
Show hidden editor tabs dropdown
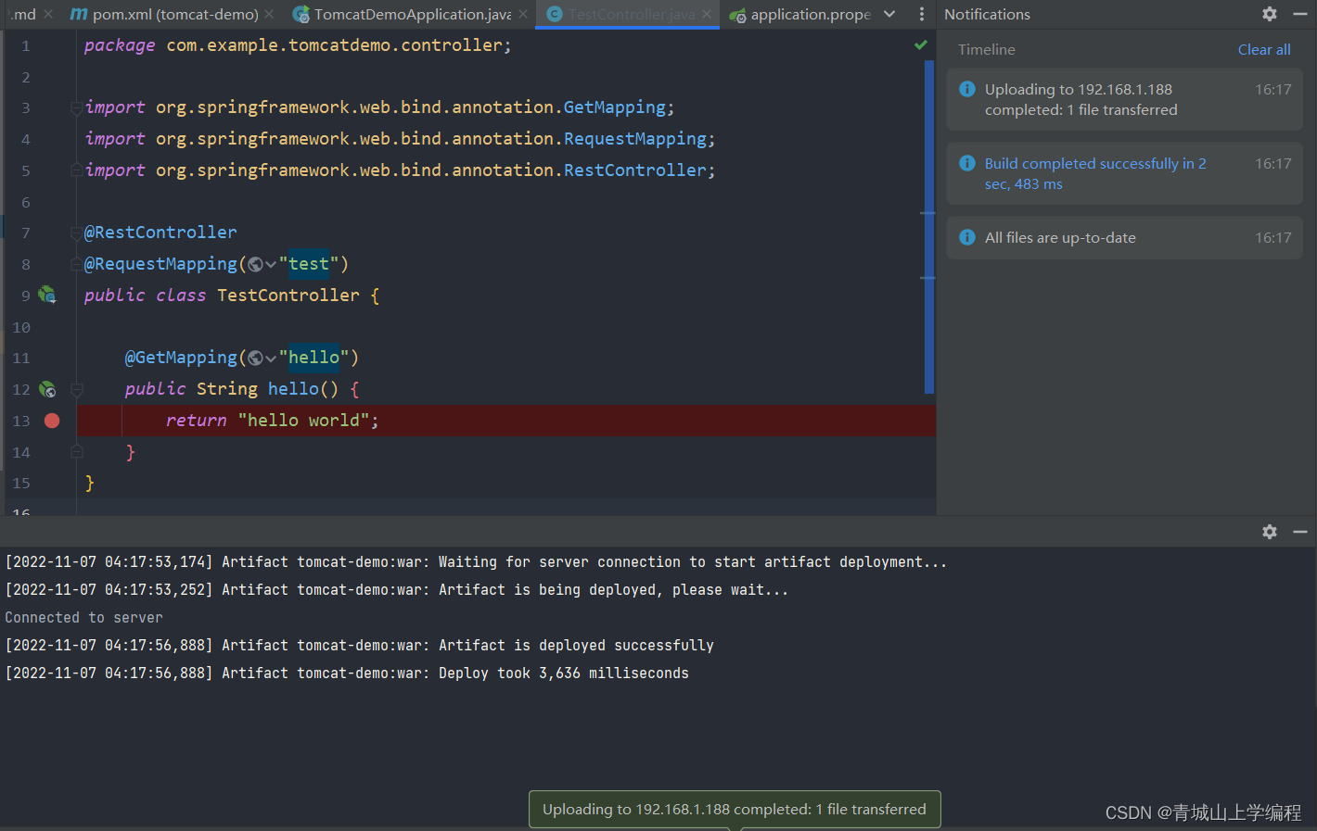[x=889, y=14]
